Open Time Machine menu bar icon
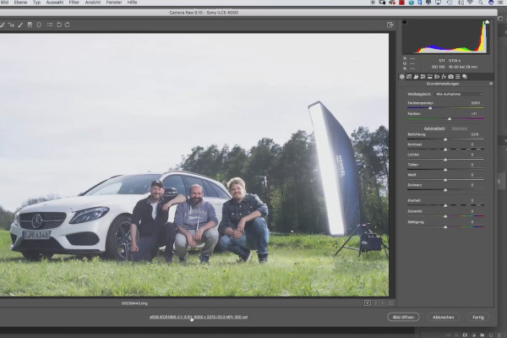 tap(450, 3)
